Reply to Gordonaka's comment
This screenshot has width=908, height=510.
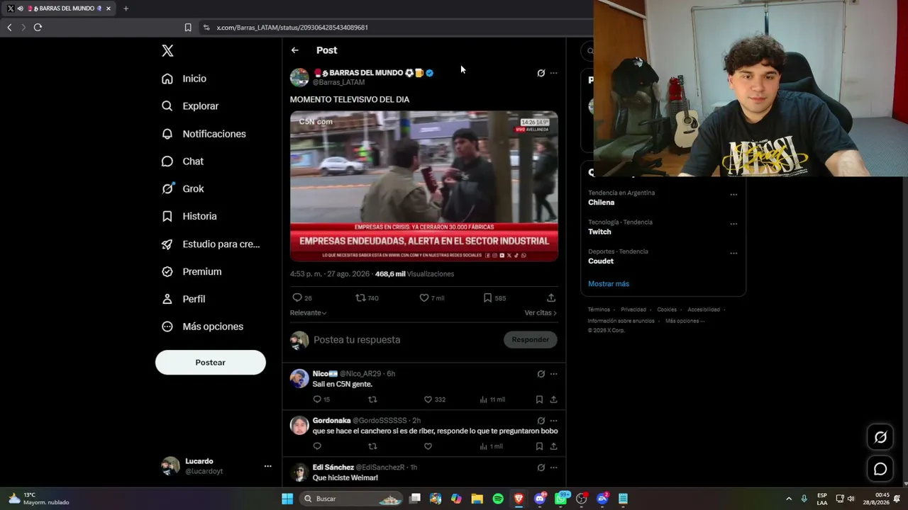pyautogui.click(x=317, y=446)
